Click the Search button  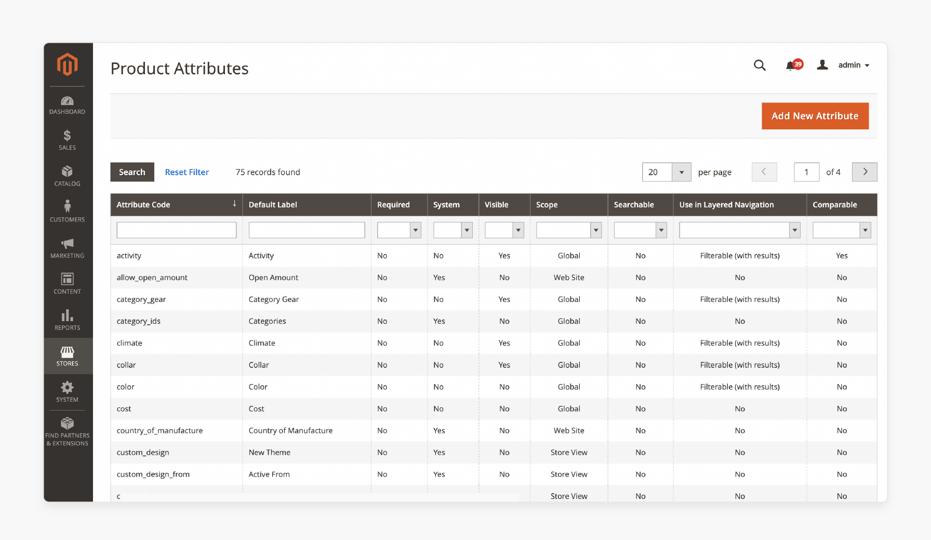(132, 172)
